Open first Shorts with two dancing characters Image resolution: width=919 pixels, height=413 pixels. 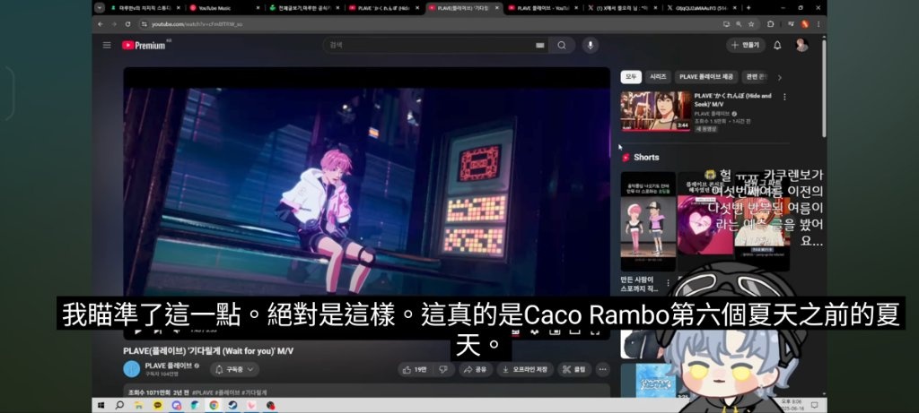[648, 221]
